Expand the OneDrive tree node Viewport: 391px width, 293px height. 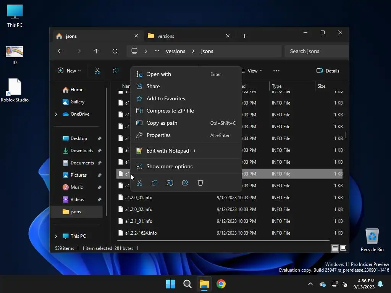click(x=56, y=114)
